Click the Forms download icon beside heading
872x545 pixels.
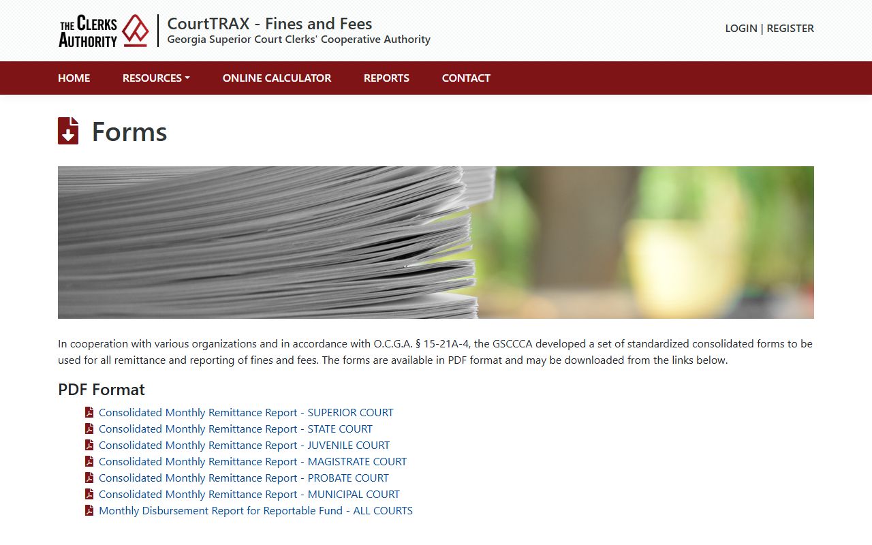coord(68,131)
